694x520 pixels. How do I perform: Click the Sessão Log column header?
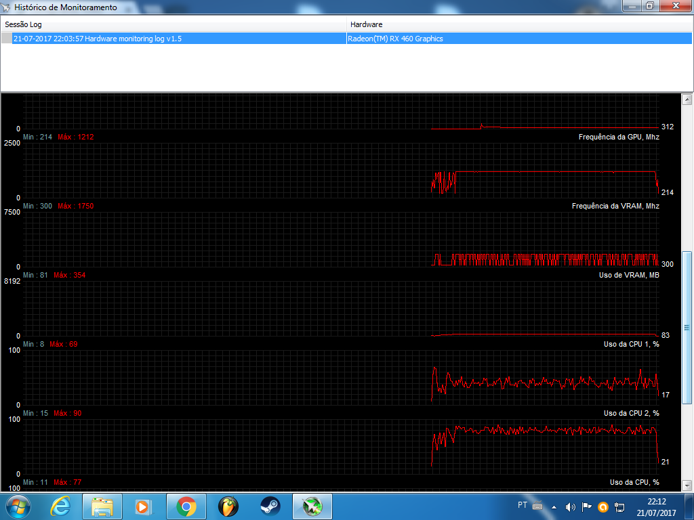173,24
